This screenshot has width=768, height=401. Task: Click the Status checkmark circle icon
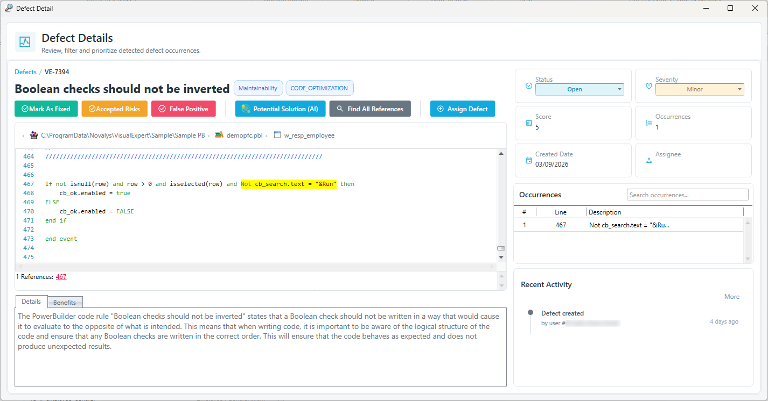point(528,85)
